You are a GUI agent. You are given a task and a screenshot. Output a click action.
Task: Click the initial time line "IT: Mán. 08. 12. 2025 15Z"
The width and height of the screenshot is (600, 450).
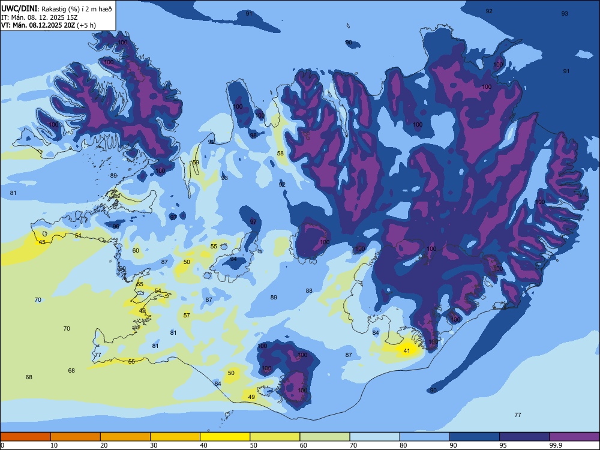[40, 17]
